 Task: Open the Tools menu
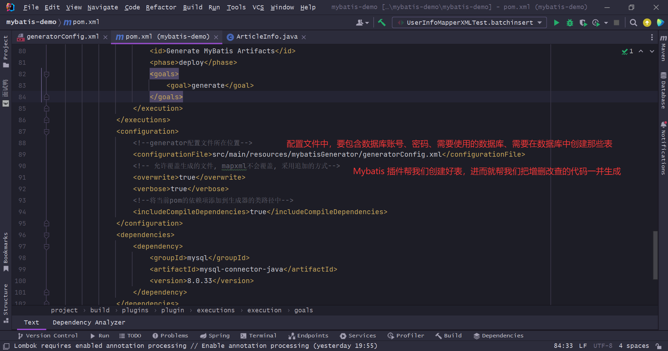236,7
